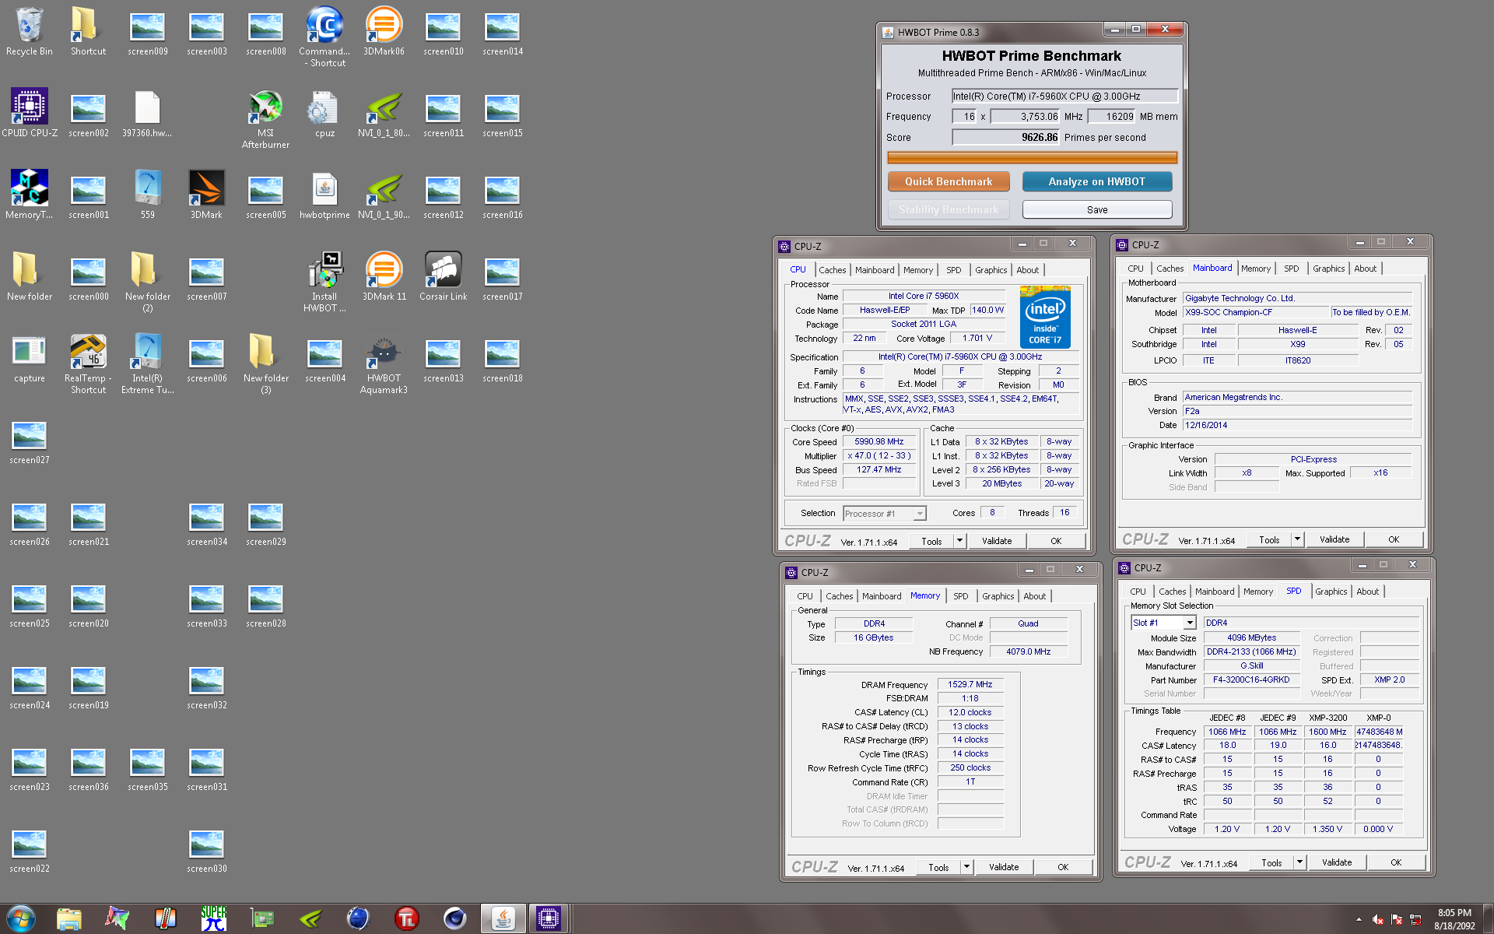Open Tools dropdown arrow in SPD window
This screenshot has width=1494, height=934.
(x=1299, y=862)
